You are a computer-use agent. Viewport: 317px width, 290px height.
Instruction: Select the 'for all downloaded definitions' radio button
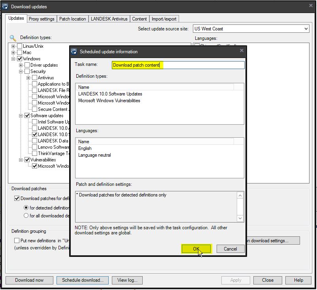click(x=26, y=215)
